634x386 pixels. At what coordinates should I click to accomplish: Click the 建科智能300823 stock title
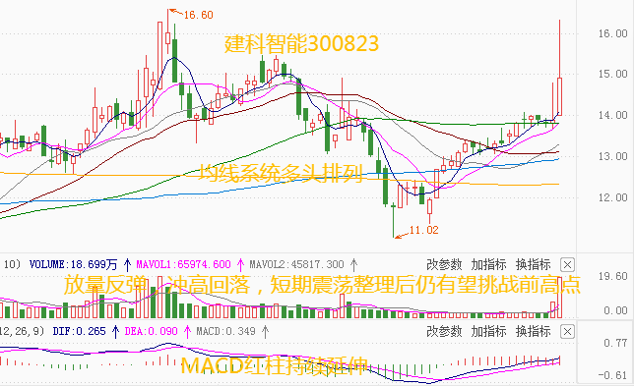pos(301,44)
